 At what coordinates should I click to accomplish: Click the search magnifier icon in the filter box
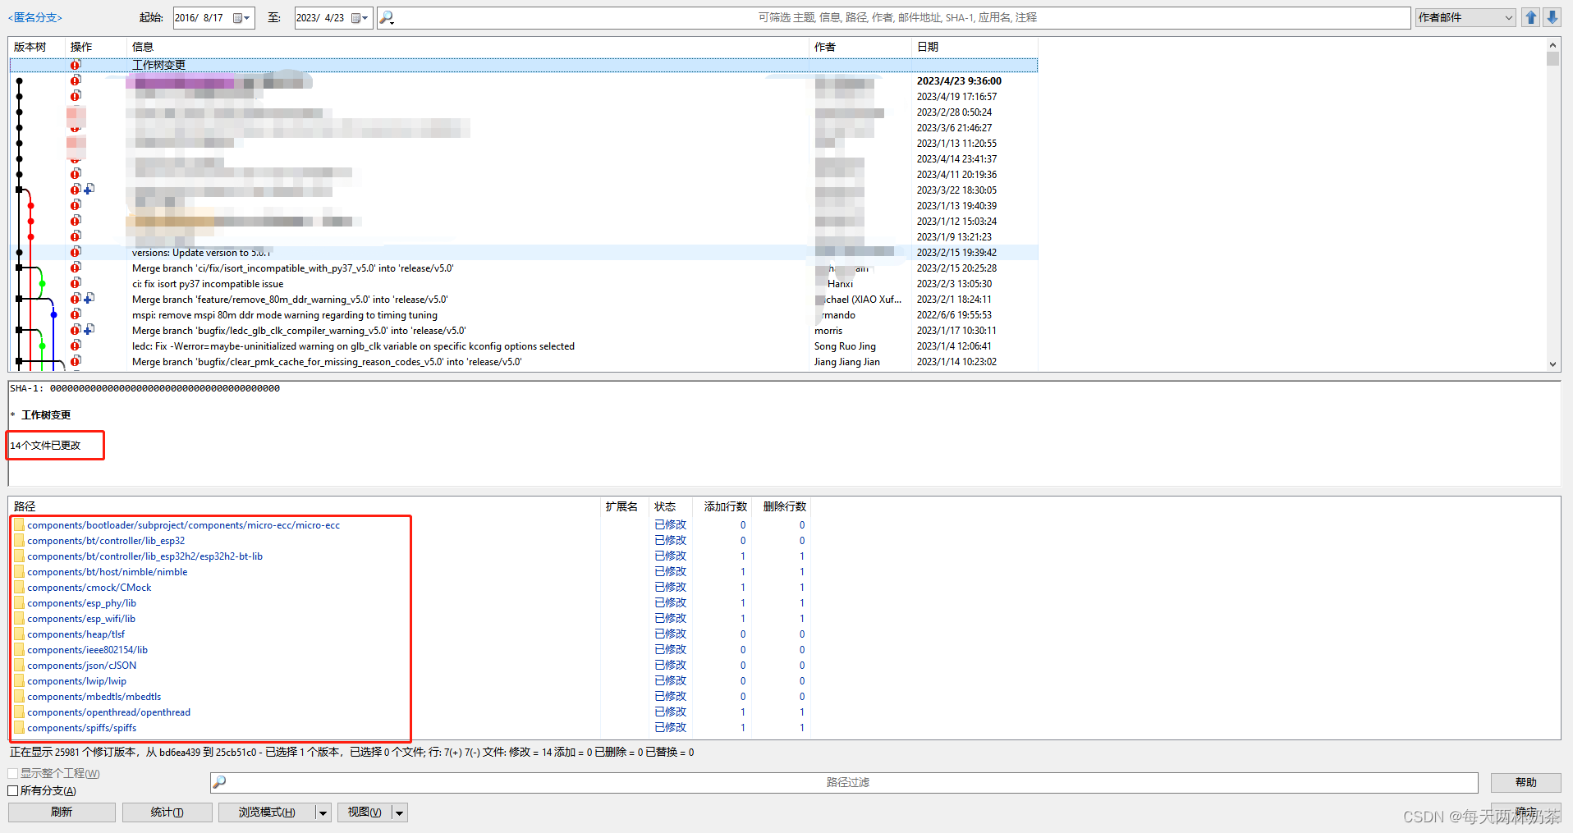387,17
